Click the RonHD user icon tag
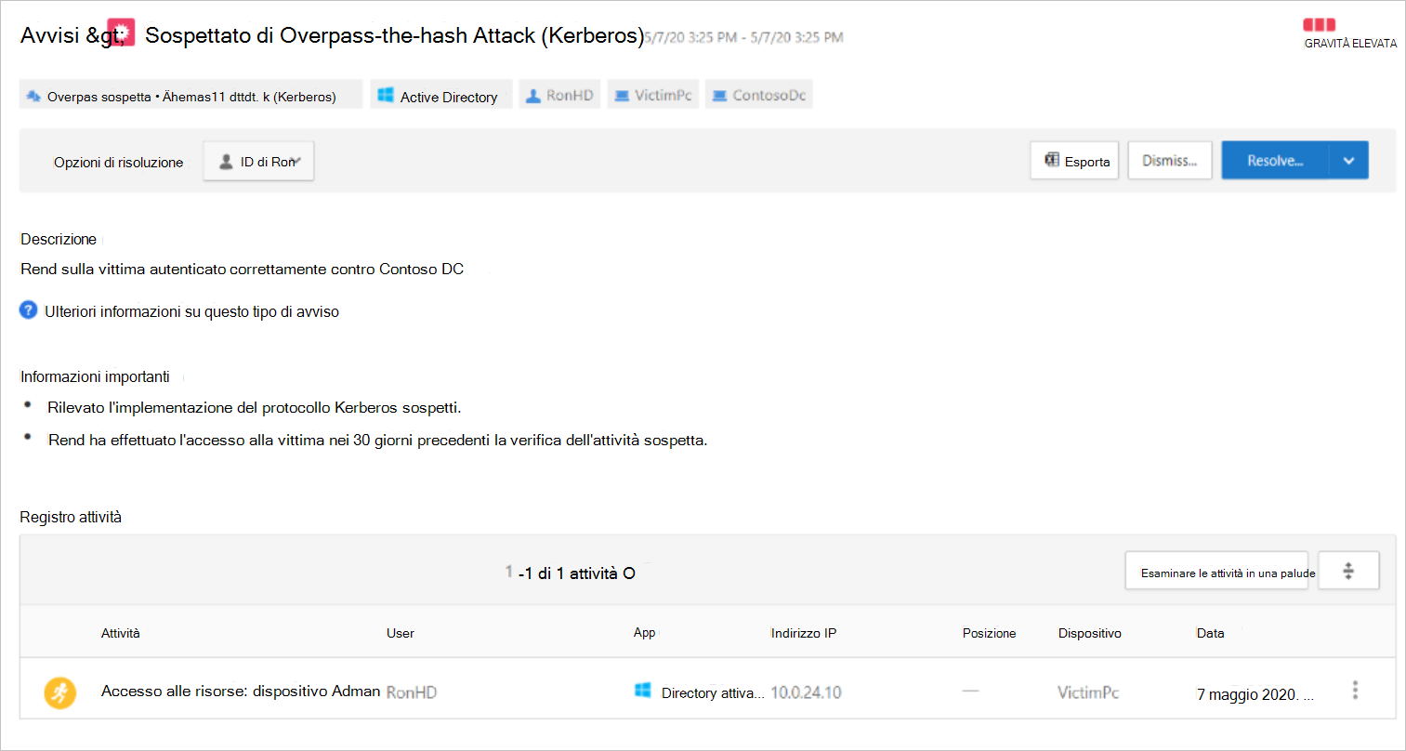 pos(558,95)
